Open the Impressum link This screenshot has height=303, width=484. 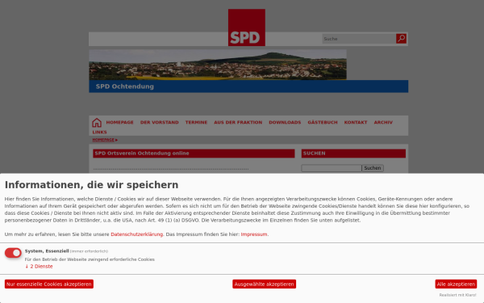click(x=254, y=234)
